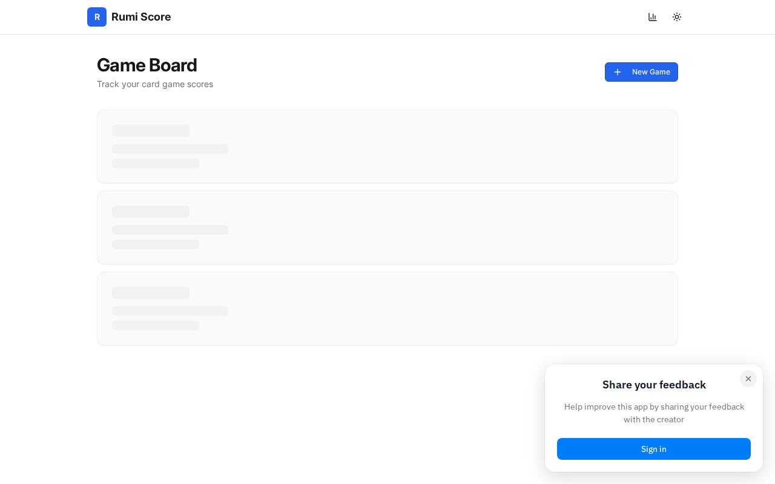Viewport: 775px width, 484px height.
Task: Click third loading card's longest placeholder bar
Action: [x=170, y=311]
